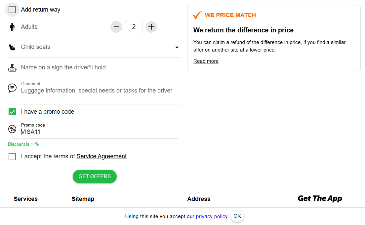The width and height of the screenshot is (365, 225).
Task: Click the child seat icon
Action: pyautogui.click(x=12, y=47)
